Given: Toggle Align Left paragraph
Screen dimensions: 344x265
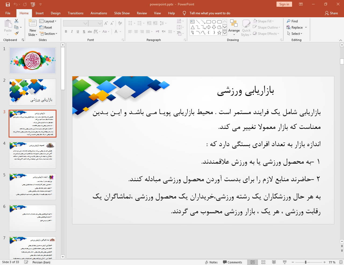Looking at the screenshot, I should [130, 32].
